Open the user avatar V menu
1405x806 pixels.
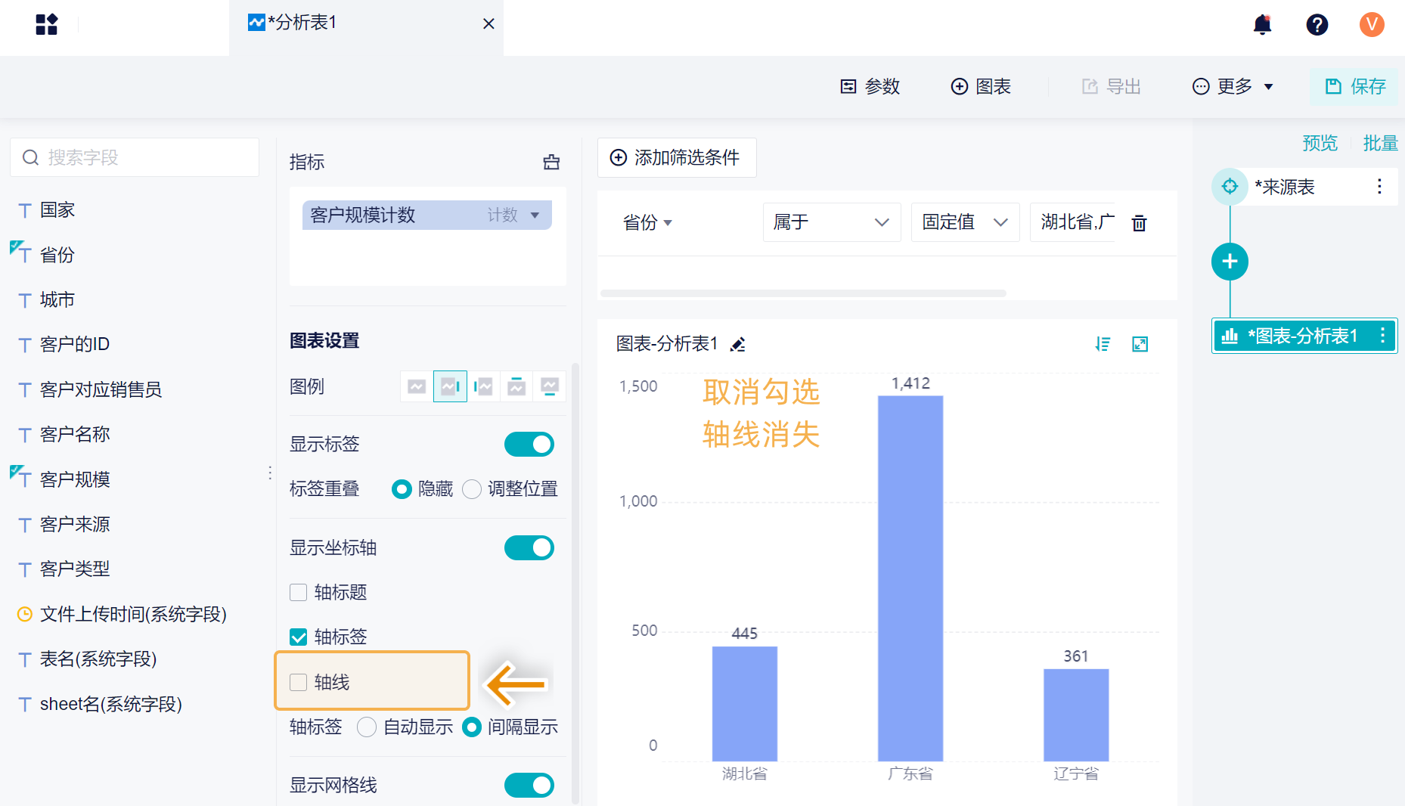[1372, 25]
